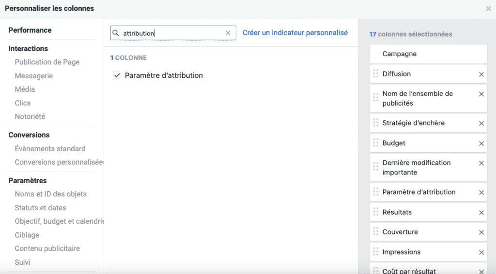The width and height of the screenshot is (496, 274).
Task: Select Ciblage in Paramètres
Action: point(27,235)
